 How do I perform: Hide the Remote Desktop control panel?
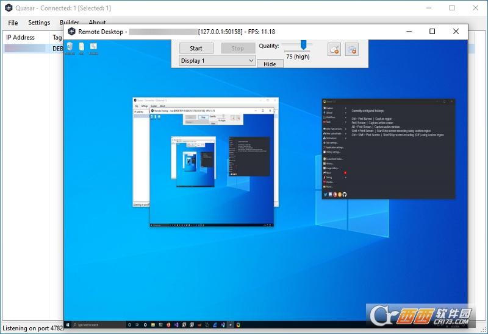click(x=270, y=64)
